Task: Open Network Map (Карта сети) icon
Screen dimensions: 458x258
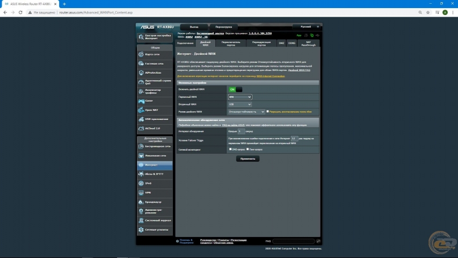Action: click(x=141, y=54)
